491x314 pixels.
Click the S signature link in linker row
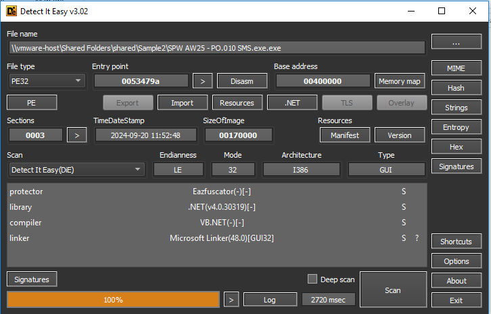point(404,238)
